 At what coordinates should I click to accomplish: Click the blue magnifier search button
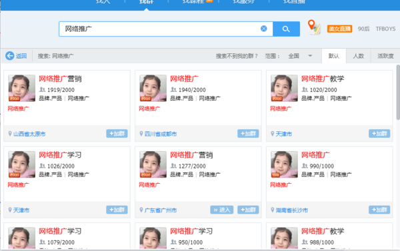pyautogui.click(x=286, y=29)
